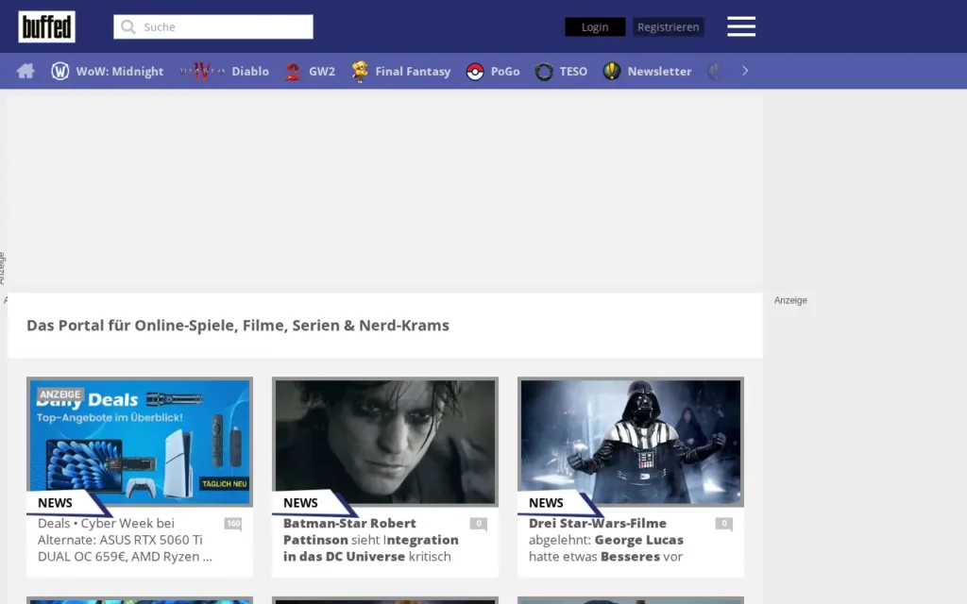Open Drei Star-Wars-Filme headline
Viewport: 967px width, 604px height.
click(x=606, y=540)
